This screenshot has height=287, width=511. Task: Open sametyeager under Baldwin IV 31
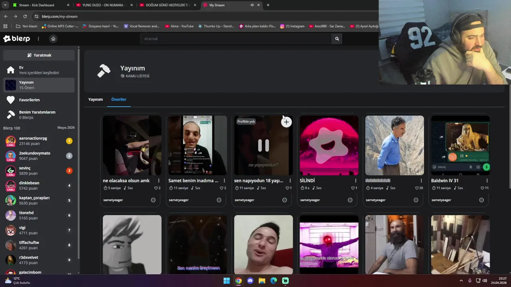[x=441, y=200]
